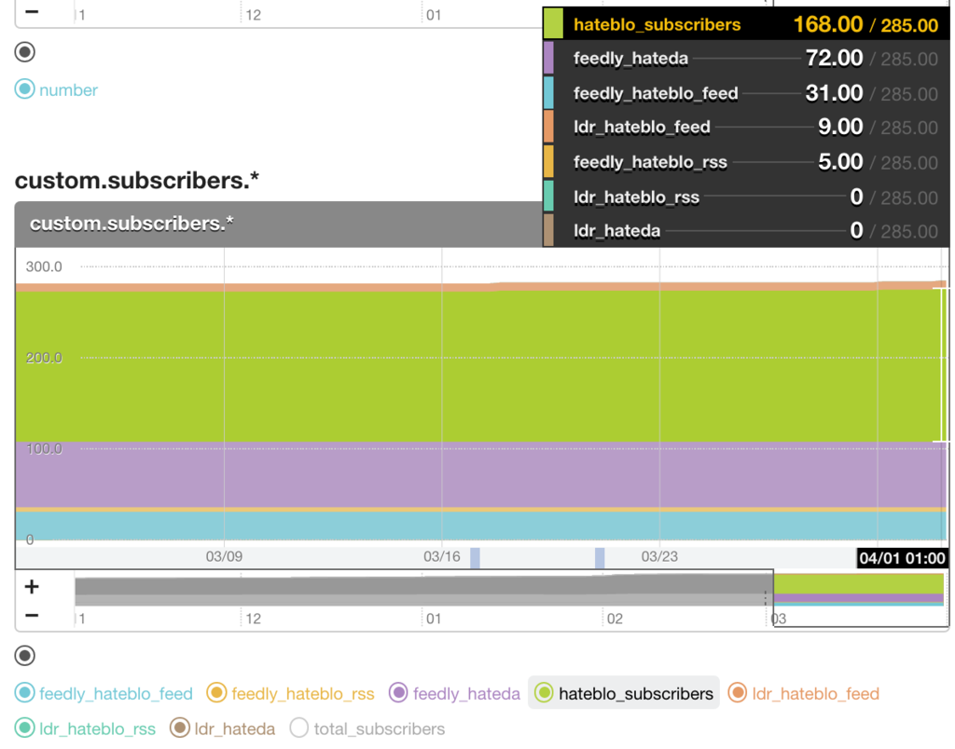Screen dimensions: 955x749
Task: Click the custom.subscribers.* section heading
Action: (136, 181)
